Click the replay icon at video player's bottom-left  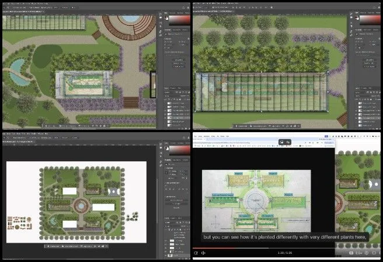(196, 253)
